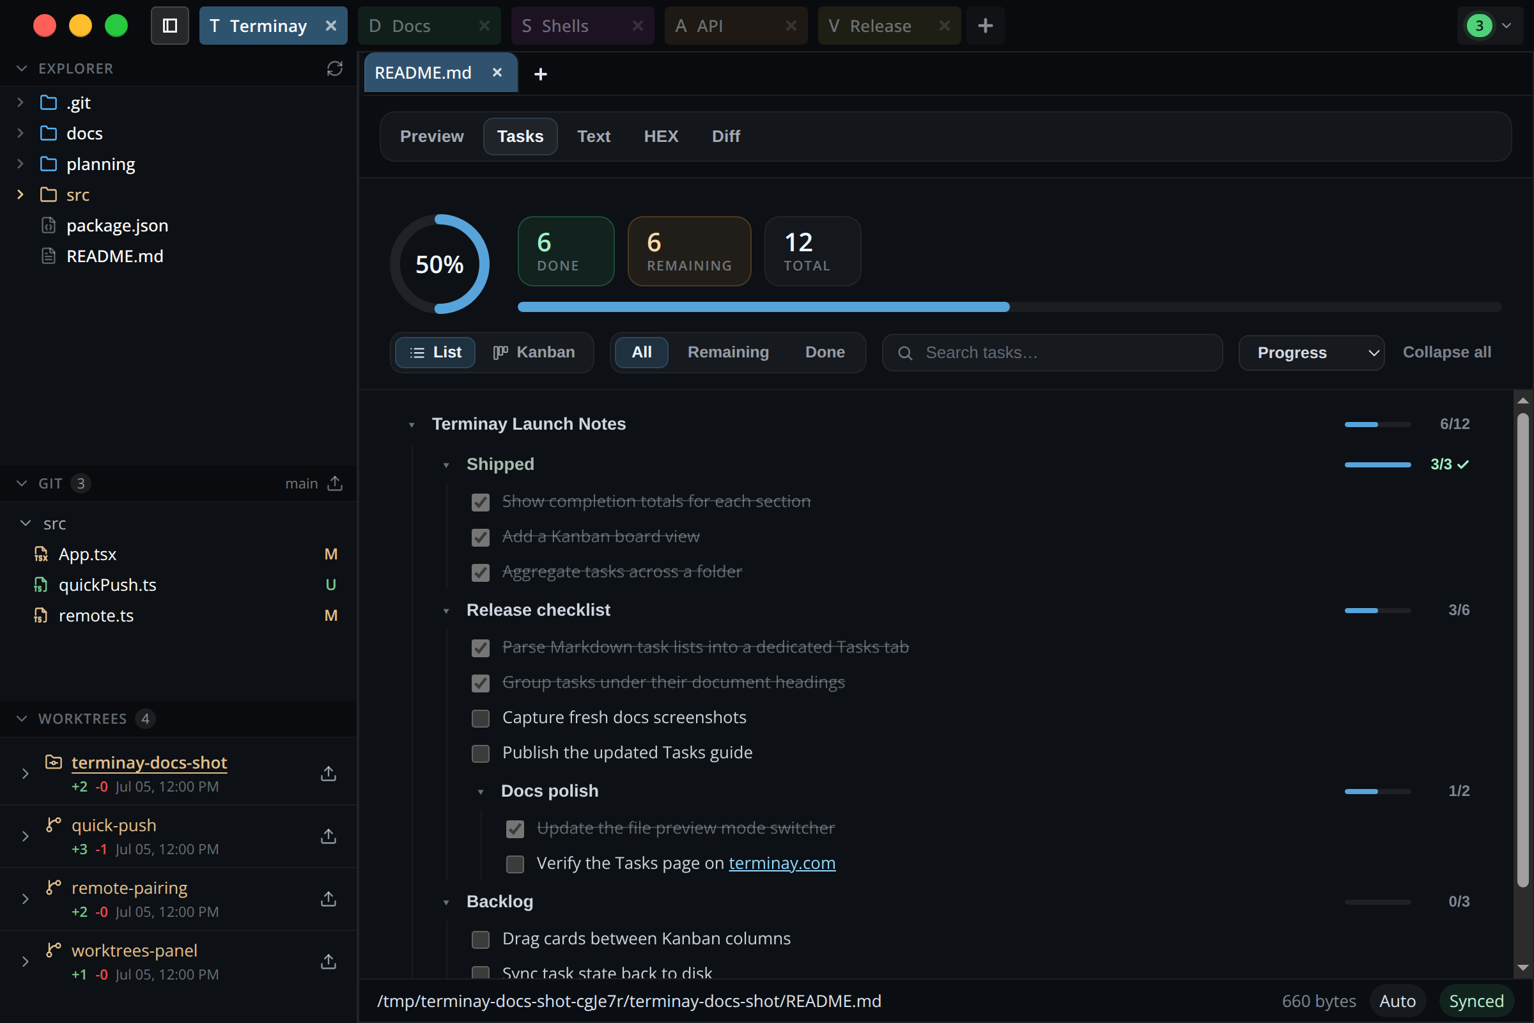Push the quick-push worktree
1534x1023 pixels.
tap(329, 836)
